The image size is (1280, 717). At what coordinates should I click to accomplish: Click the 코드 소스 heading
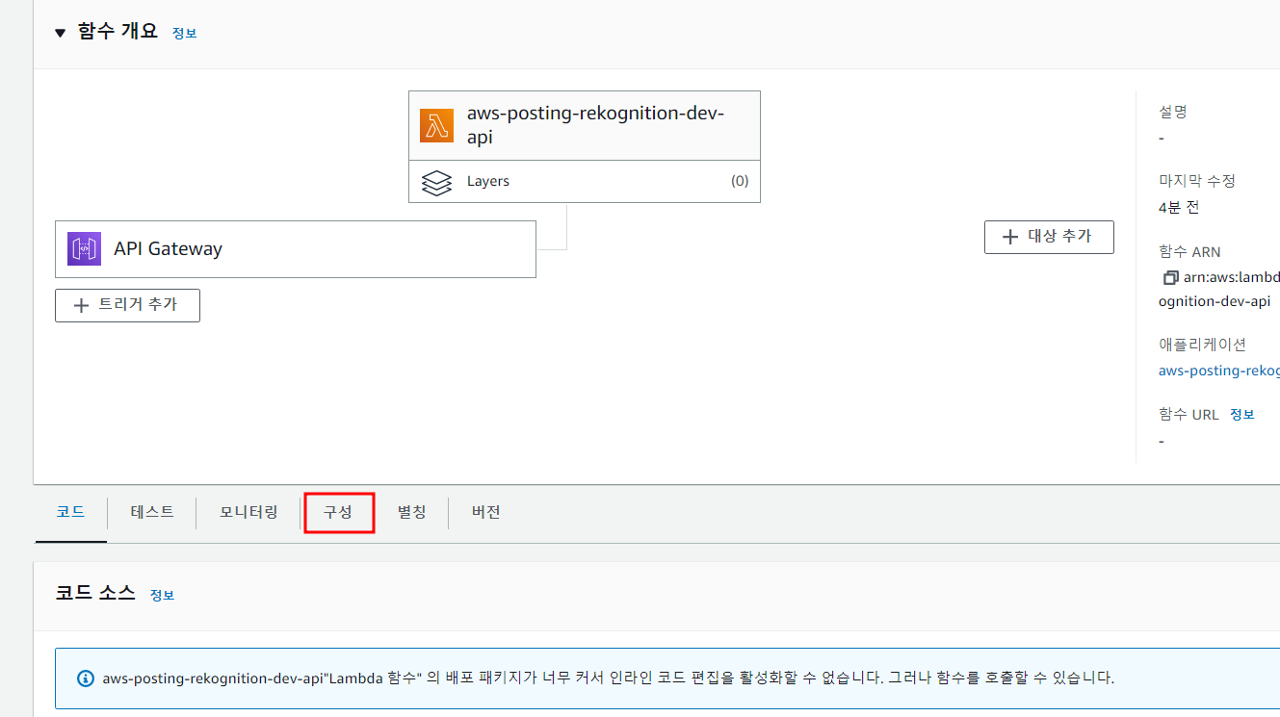(95, 593)
